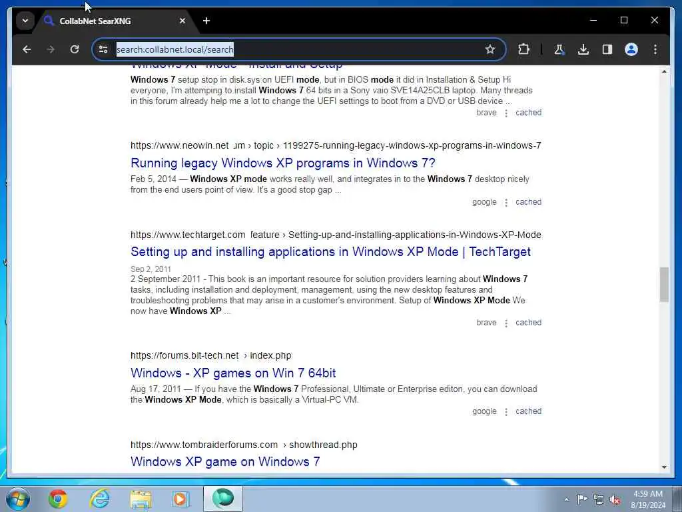Open the Downloads icon in toolbar
This screenshot has height=512, width=682.
(583, 49)
